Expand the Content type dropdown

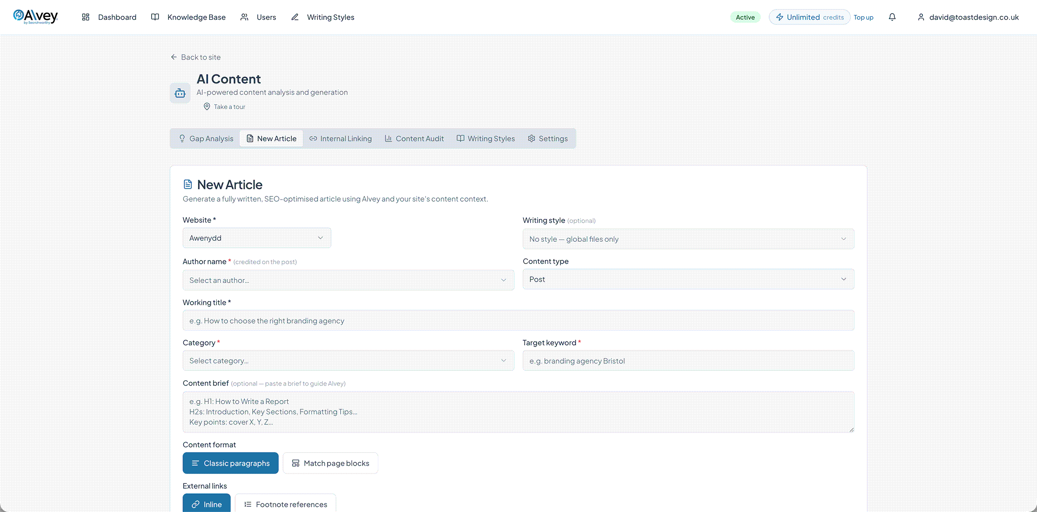click(x=688, y=279)
